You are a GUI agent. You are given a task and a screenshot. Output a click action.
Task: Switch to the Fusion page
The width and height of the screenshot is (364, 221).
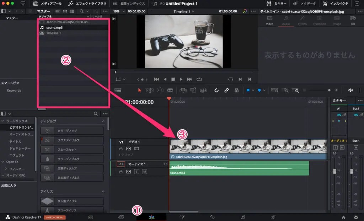click(182, 216)
